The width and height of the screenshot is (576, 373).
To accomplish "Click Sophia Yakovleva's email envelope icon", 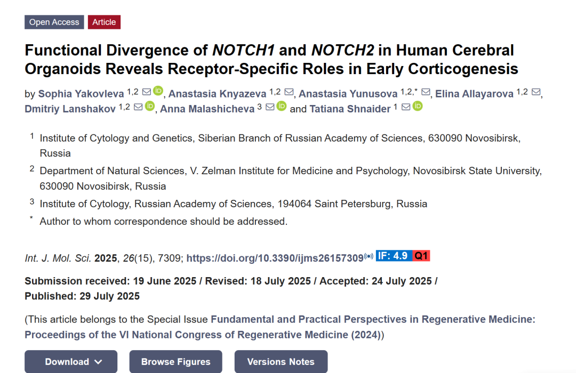I will 147,92.
